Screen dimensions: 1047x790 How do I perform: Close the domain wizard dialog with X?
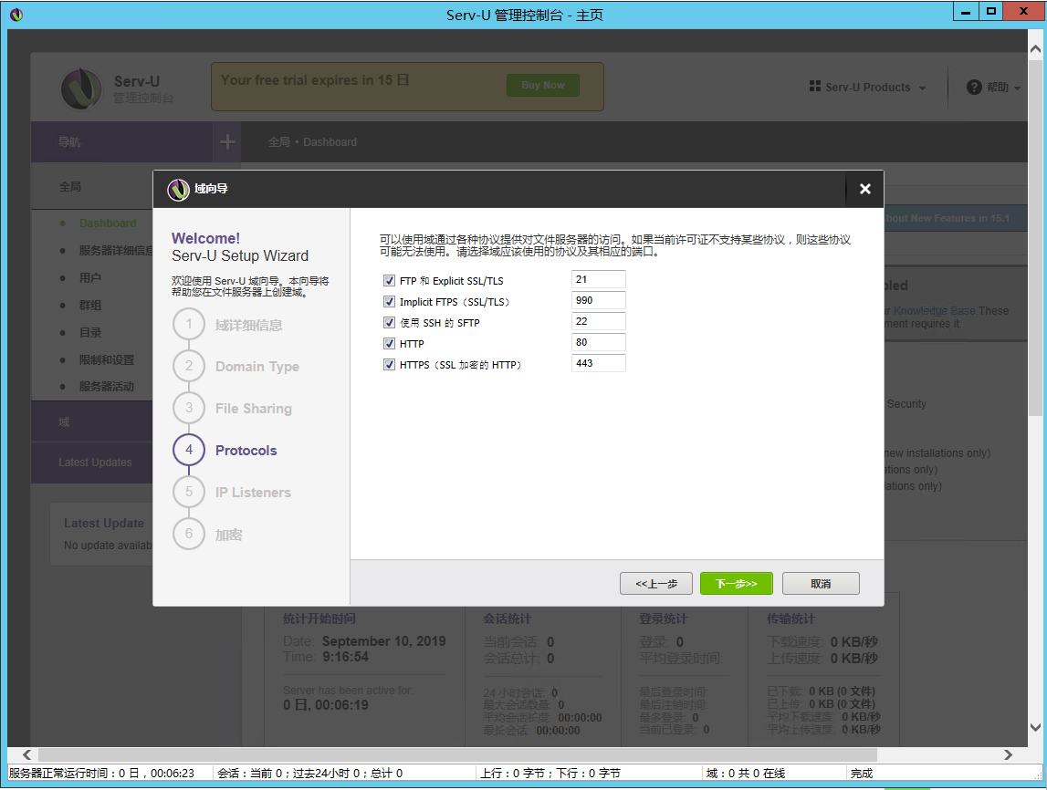pos(864,189)
